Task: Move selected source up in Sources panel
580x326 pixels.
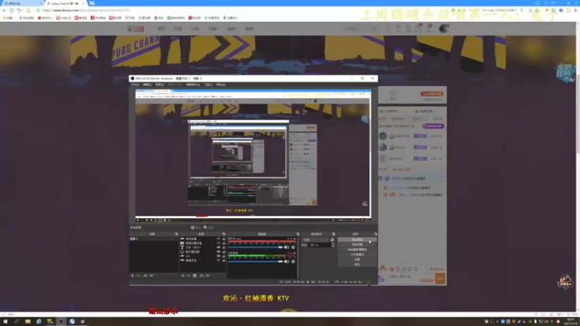Action: click(202, 276)
